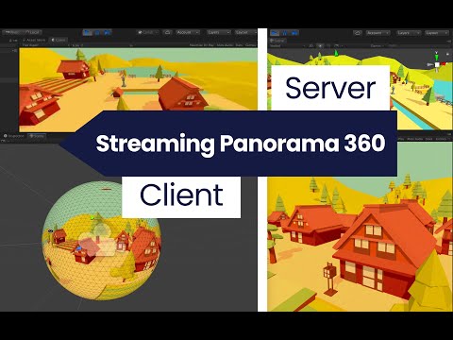Toggle 2D mode in right Scene view

(310, 46)
